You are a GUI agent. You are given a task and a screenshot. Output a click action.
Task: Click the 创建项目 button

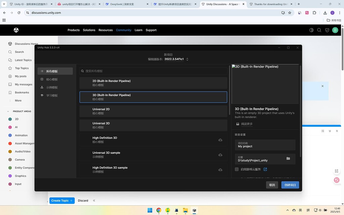pos(290,185)
